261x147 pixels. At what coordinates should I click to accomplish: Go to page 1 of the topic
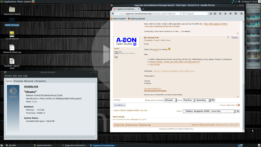click(x=237, y=105)
